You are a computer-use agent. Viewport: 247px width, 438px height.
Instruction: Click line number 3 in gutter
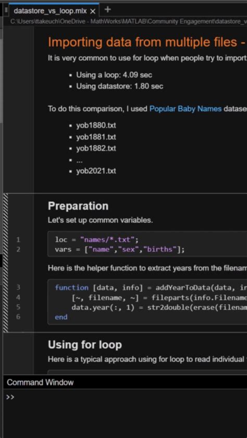point(18,288)
